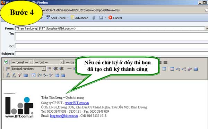
Task: Decrease indent of the paragraph
Action: click(55, 68)
